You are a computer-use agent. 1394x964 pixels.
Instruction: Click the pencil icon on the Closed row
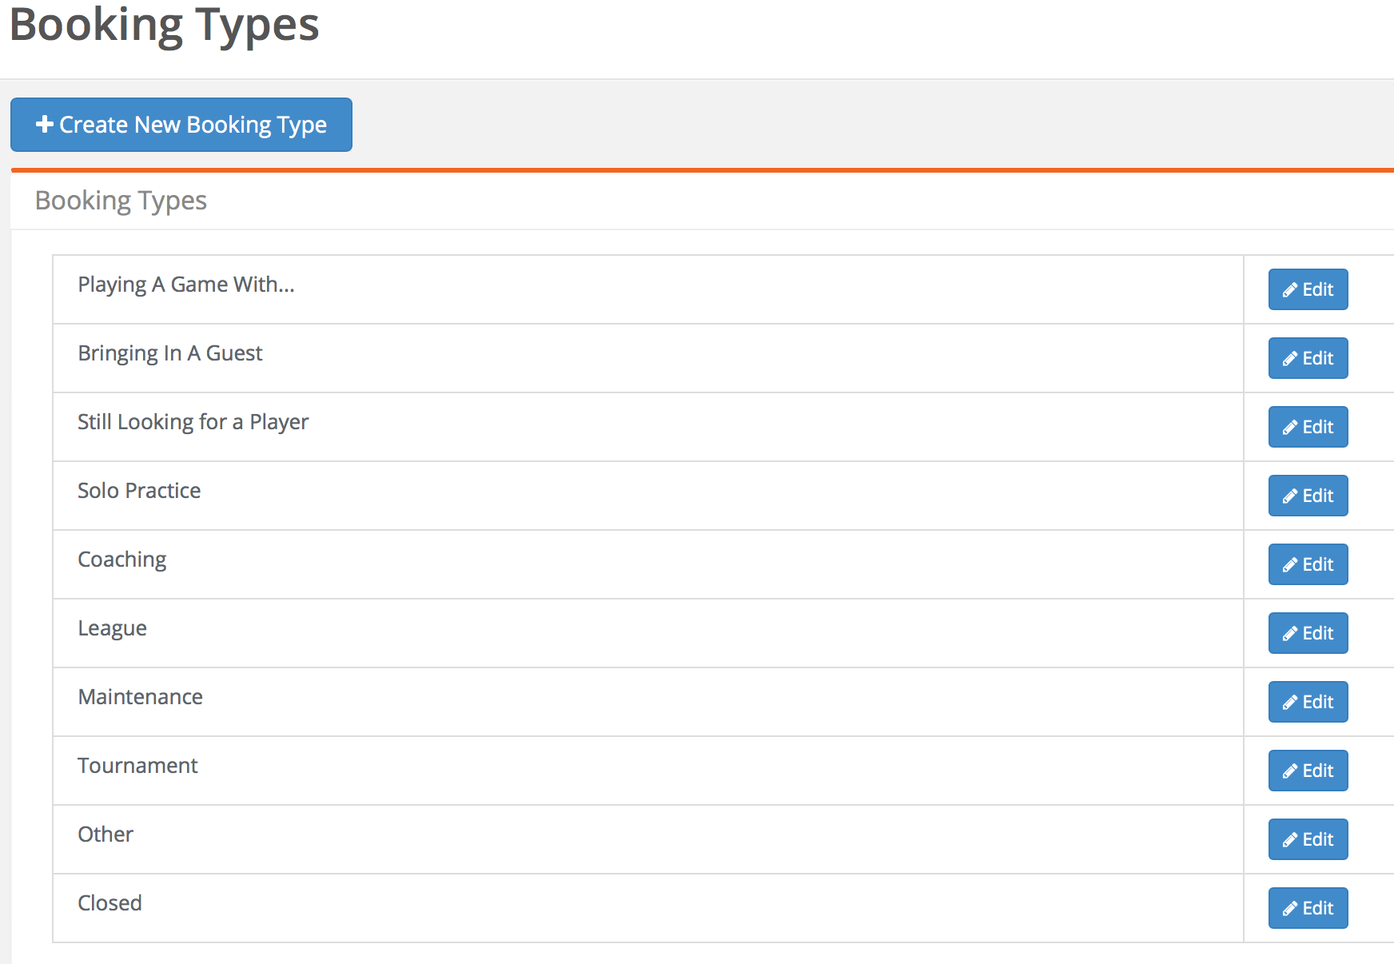coord(1289,908)
